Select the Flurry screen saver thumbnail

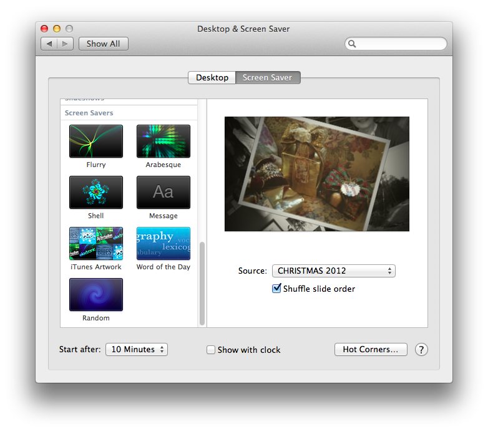pos(96,142)
